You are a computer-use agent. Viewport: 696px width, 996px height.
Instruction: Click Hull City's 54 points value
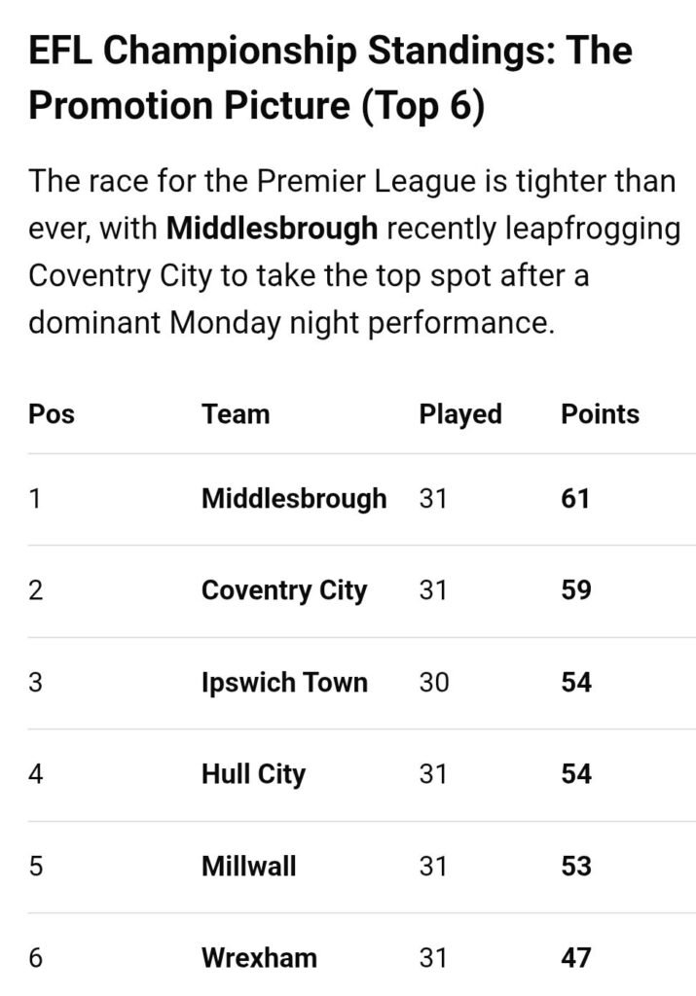click(x=576, y=774)
